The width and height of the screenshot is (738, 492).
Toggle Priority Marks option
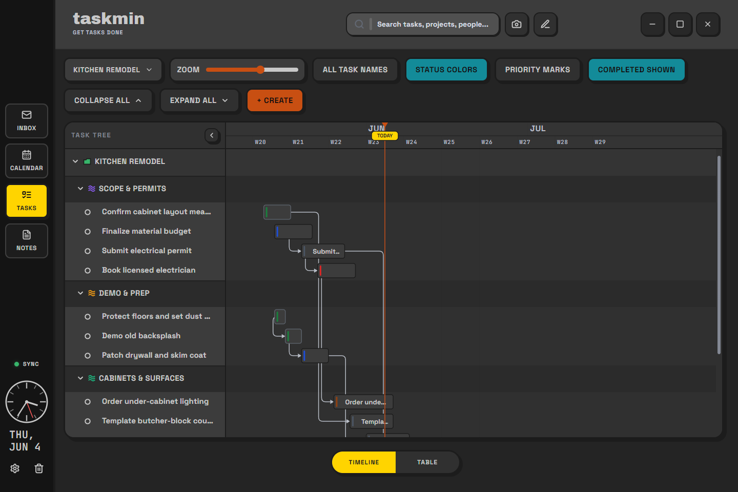[538, 70]
